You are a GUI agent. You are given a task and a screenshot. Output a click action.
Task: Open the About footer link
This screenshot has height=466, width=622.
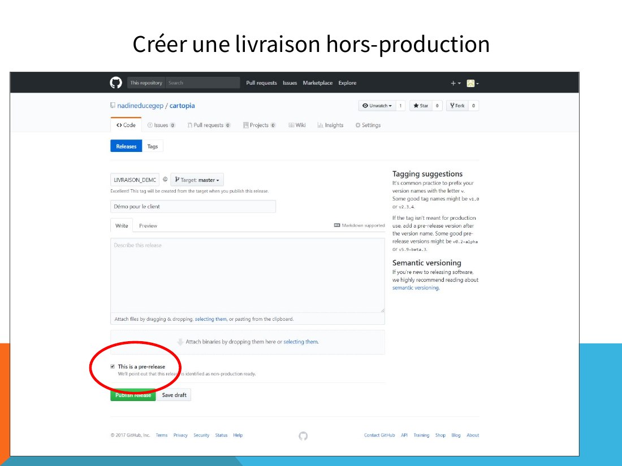[x=473, y=435]
